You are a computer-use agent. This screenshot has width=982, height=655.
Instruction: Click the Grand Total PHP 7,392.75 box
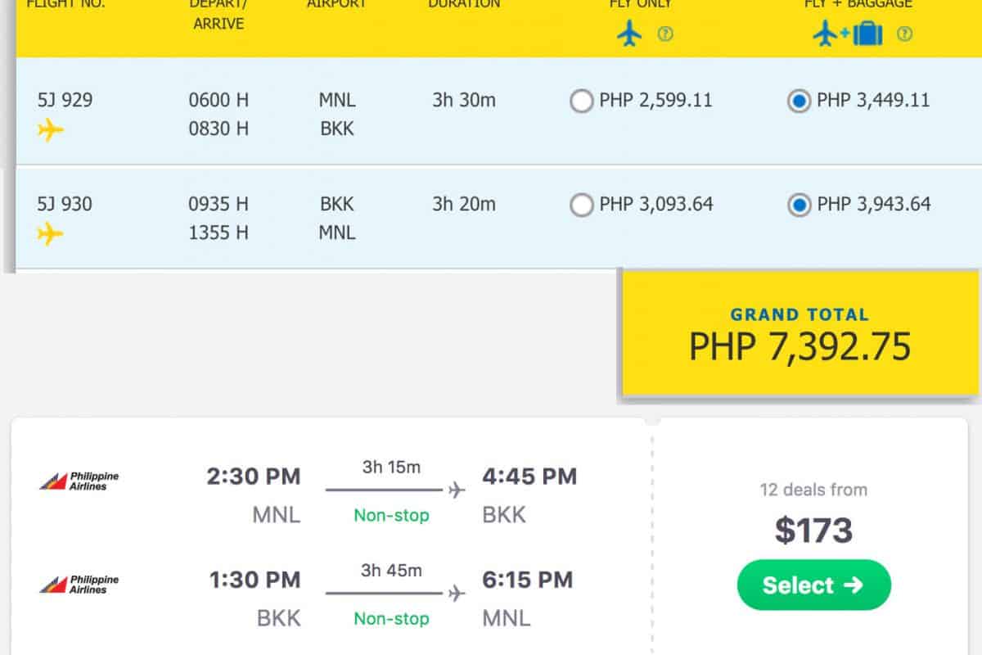(800, 333)
